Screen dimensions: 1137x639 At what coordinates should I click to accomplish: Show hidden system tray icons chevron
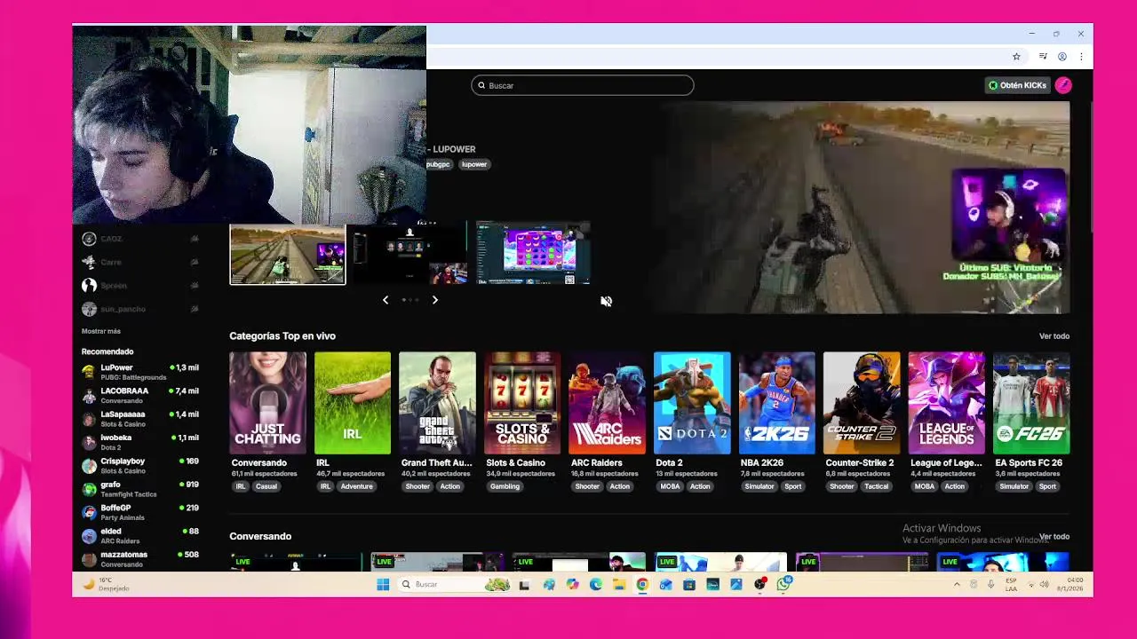click(x=957, y=584)
